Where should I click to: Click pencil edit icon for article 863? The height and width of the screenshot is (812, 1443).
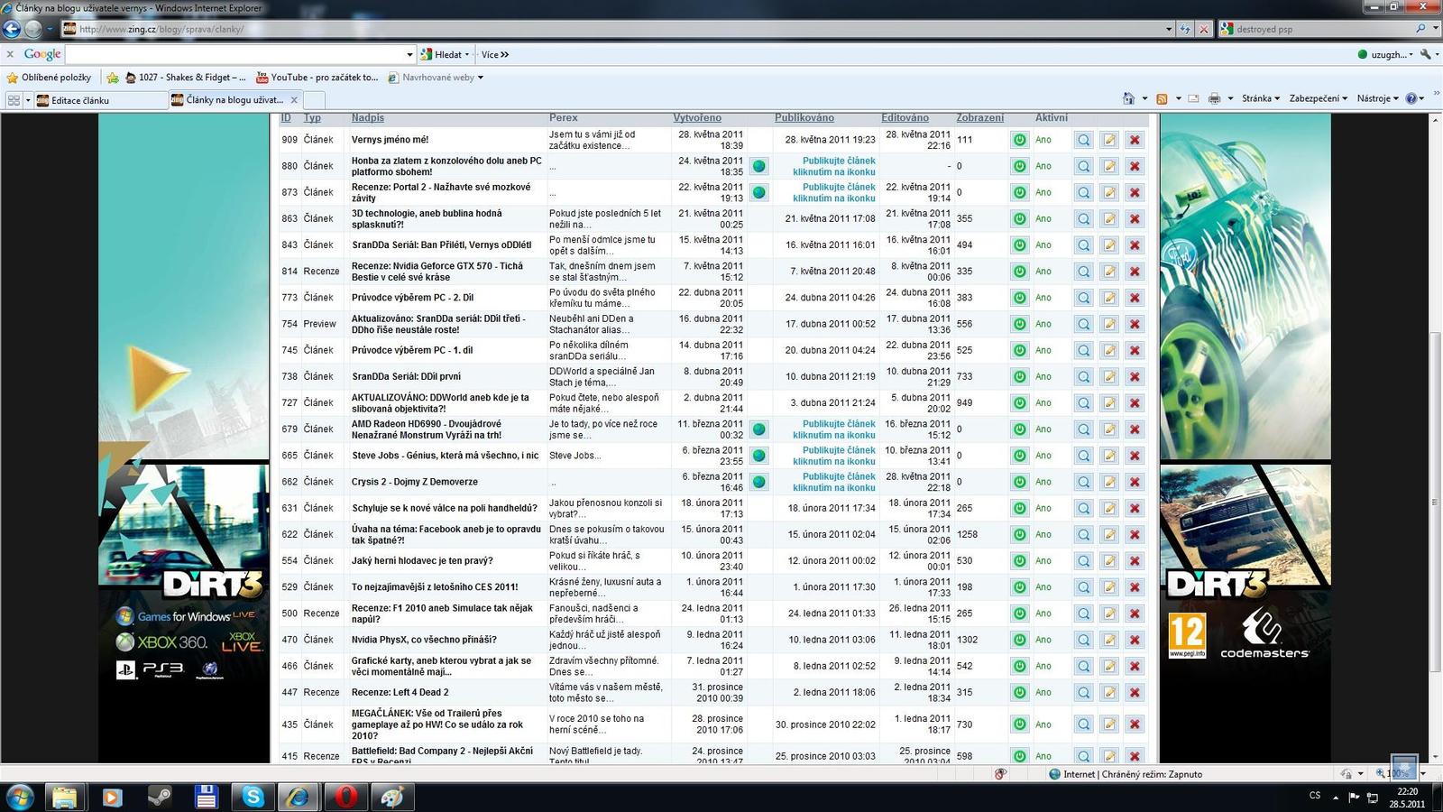(1109, 218)
